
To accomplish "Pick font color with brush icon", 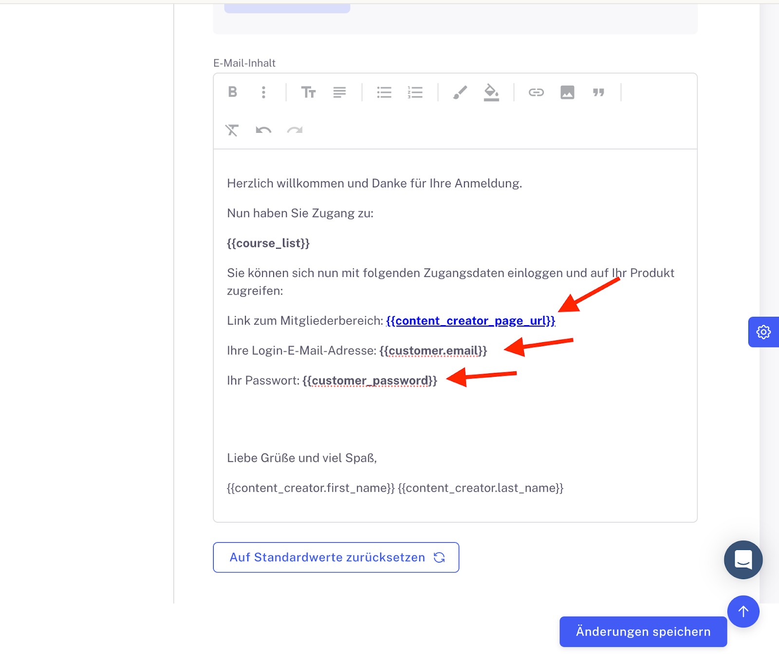I will (x=460, y=92).
